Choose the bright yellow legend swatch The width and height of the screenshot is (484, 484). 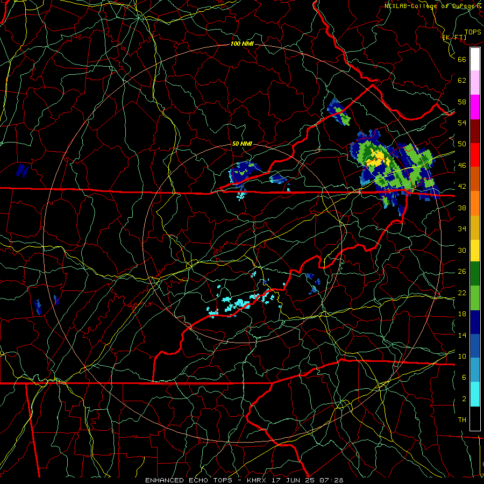(x=475, y=250)
